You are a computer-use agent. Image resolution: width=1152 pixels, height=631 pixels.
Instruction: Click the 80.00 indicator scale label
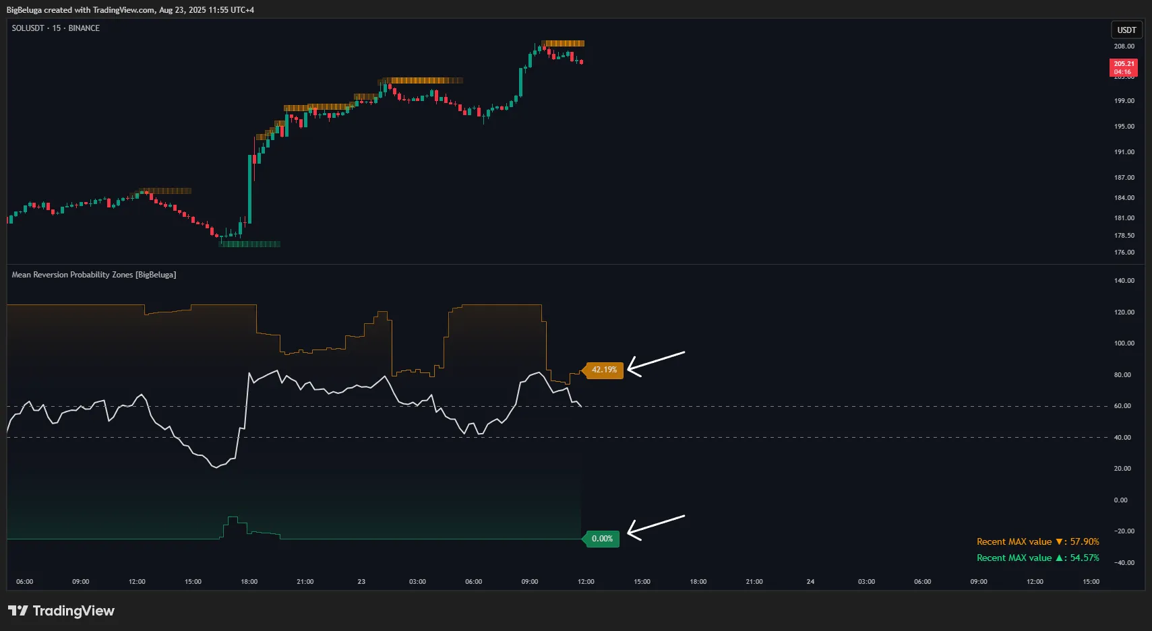click(x=1122, y=375)
